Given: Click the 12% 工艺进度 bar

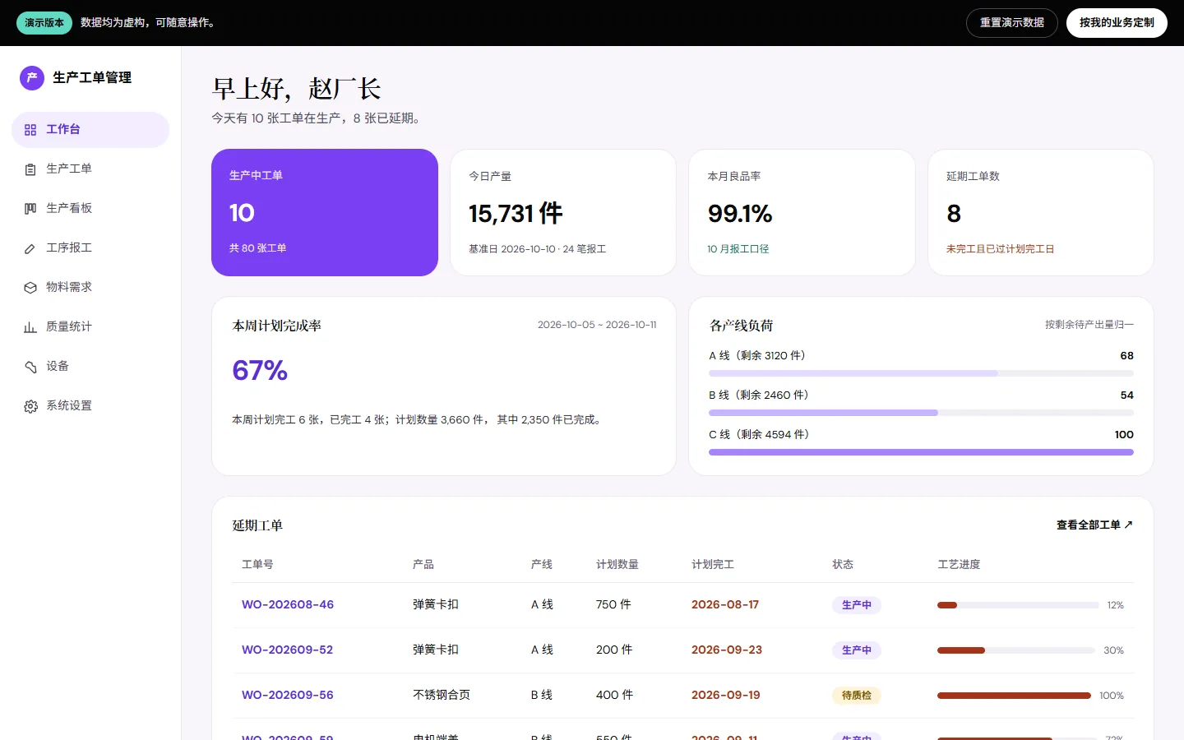Looking at the screenshot, I should coord(1018,605).
